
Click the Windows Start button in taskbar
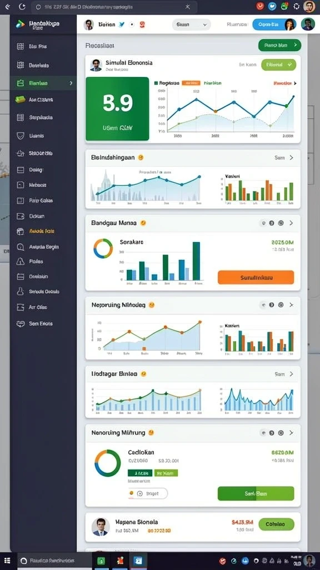7,561
